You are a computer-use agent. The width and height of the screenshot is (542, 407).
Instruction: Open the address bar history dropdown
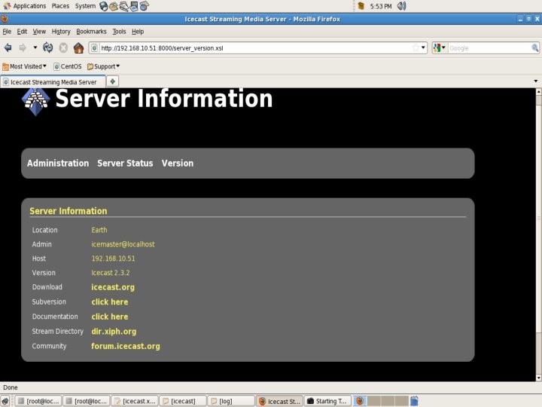coord(423,47)
